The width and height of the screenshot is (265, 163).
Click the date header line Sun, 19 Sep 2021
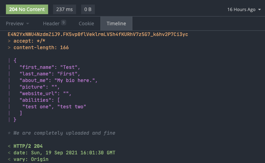pos(62,153)
